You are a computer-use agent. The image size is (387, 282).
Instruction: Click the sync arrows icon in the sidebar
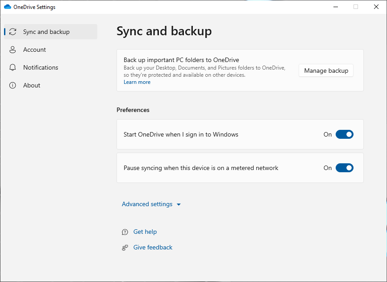pos(13,32)
